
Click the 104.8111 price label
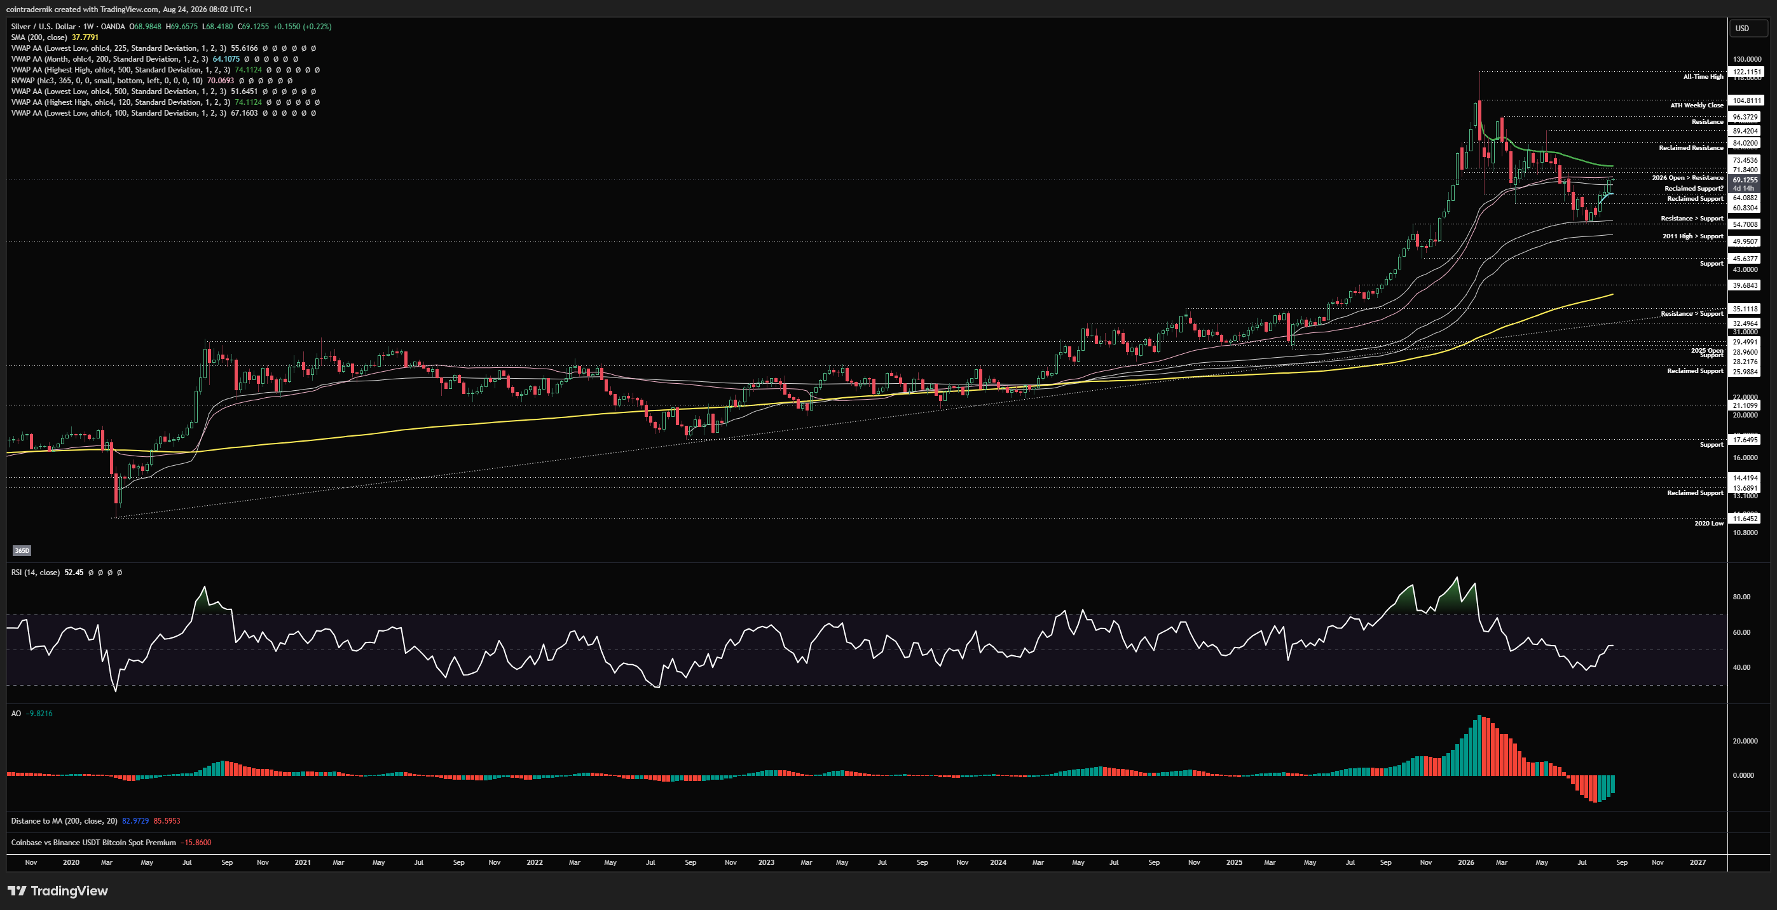coord(1745,100)
